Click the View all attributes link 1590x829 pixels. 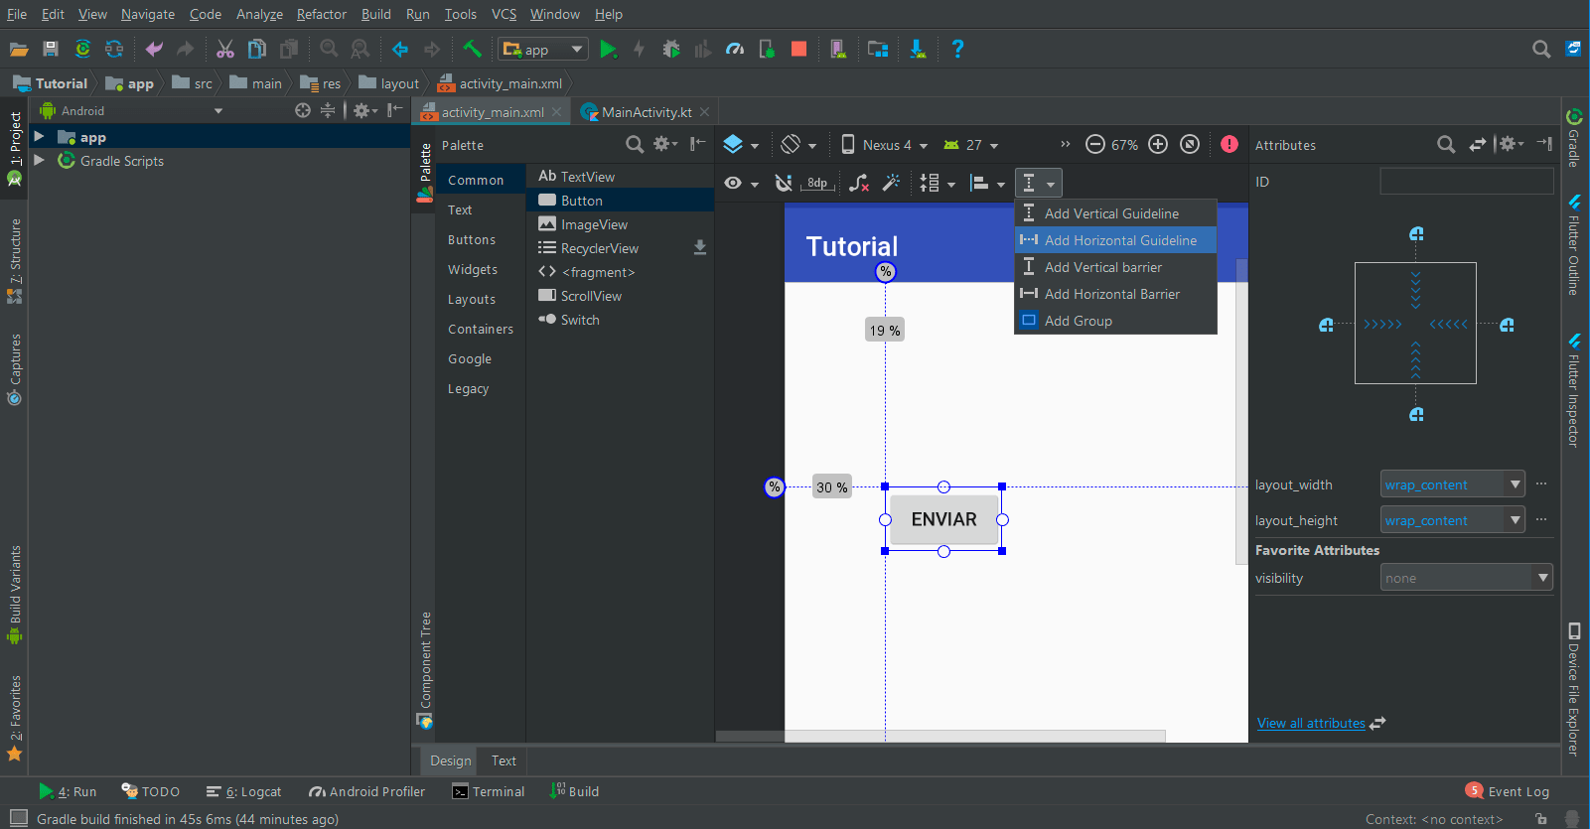pyautogui.click(x=1311, y=723)
